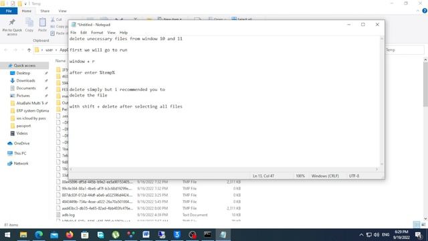
Task: Expand breadcrumb chevron before user folder
Action: 41,50
